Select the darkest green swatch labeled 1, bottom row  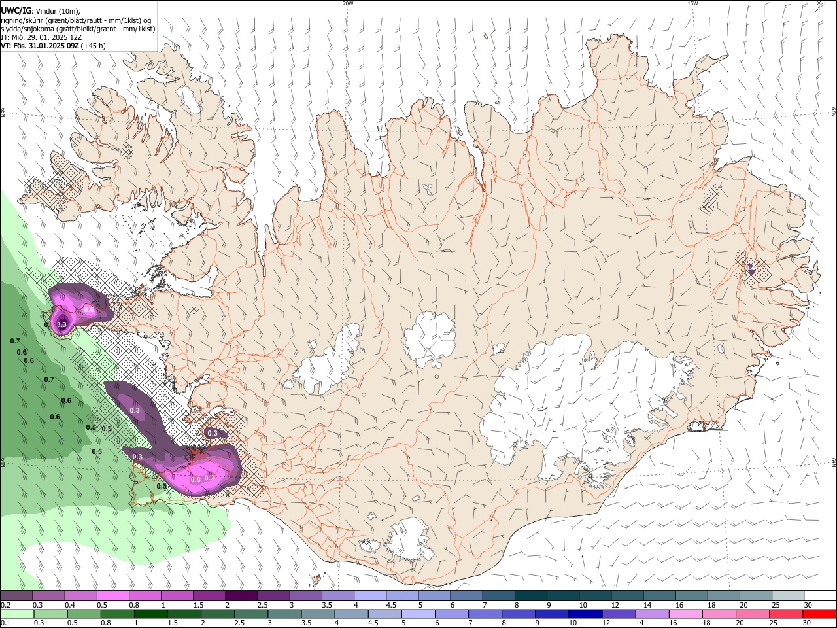(151, 614)
